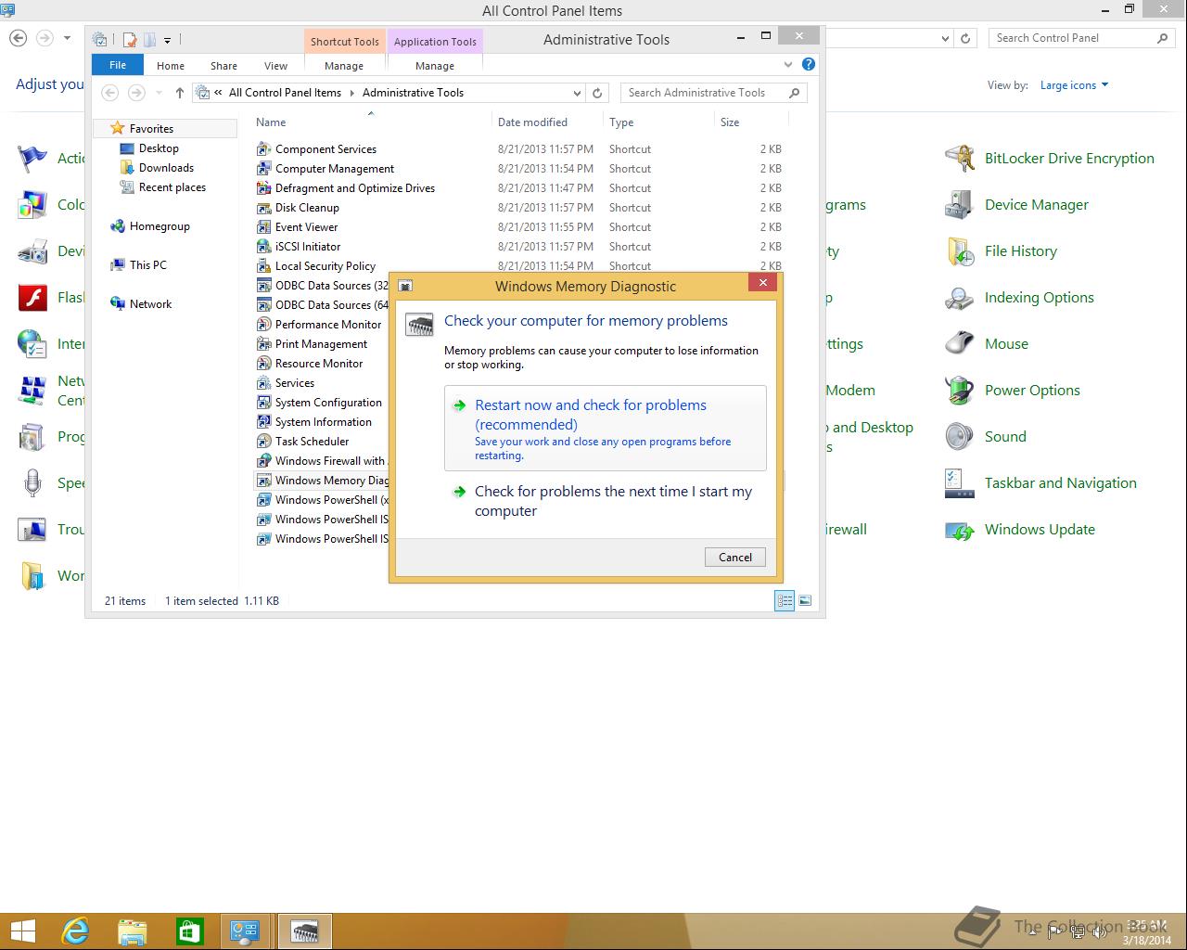Select the Disk Cleanup icon
The height and width of the screenshot is (950, 1187).
[x=264, y=207]
